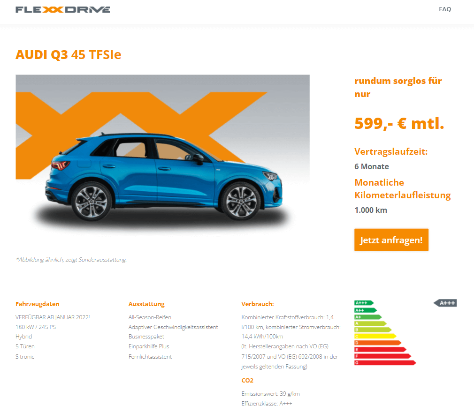Click the FlexxDrive logo
Viewport: 474px width, 413px height.
tap(62, 10)
